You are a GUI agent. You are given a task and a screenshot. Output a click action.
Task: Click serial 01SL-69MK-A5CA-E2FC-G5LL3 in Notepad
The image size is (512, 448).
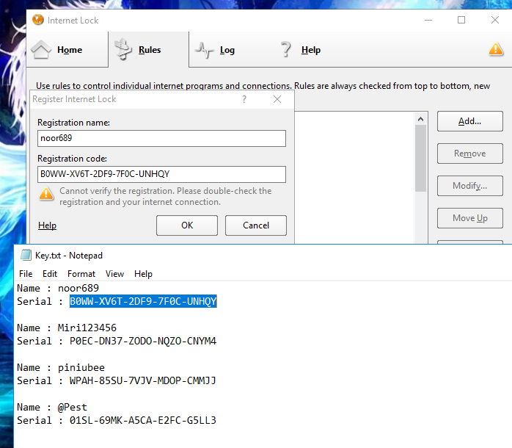pos(143,420)
